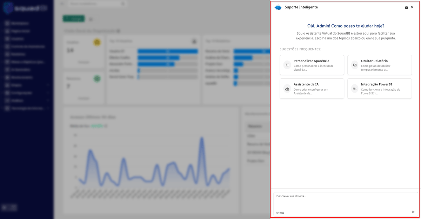
Task: Close the Suporte Inteligente panel
Action: (412, 7)
